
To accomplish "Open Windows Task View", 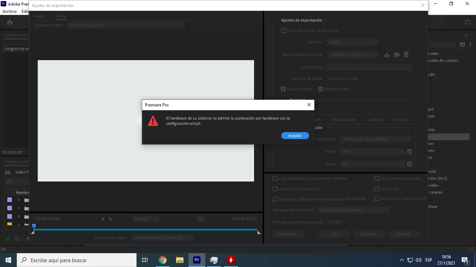I will click(145, 260).
